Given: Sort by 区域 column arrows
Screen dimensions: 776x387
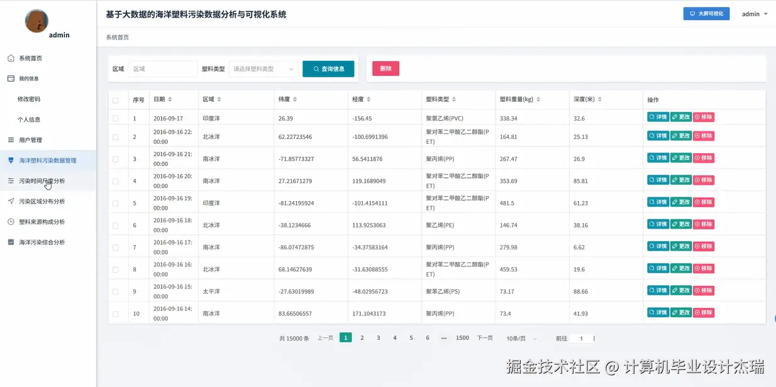Looking at the screenshot, I should click(x=219, y=99).
